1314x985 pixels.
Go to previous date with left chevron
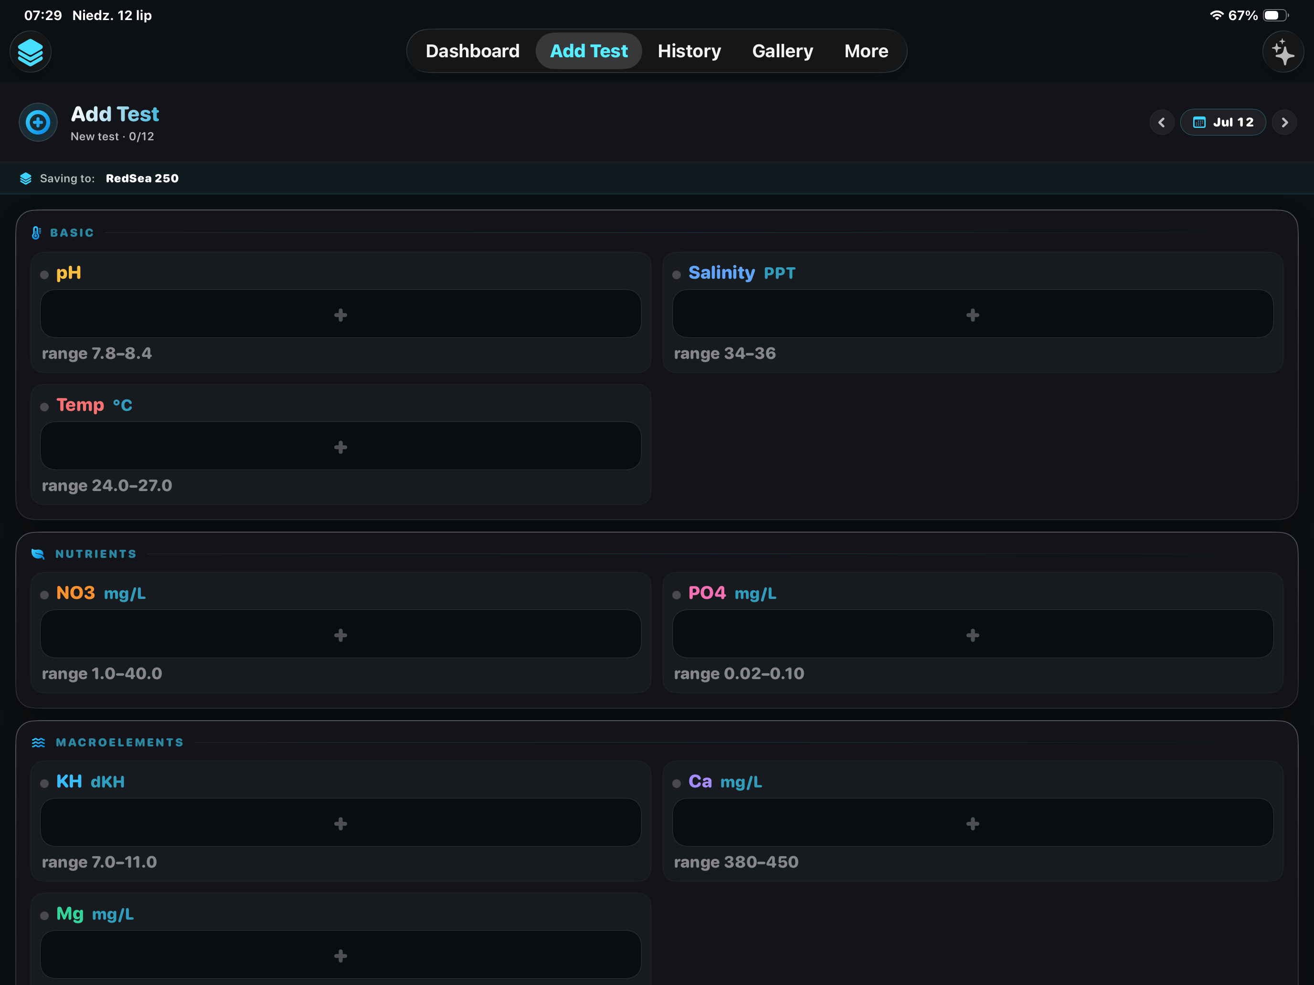coord(1162,122)
